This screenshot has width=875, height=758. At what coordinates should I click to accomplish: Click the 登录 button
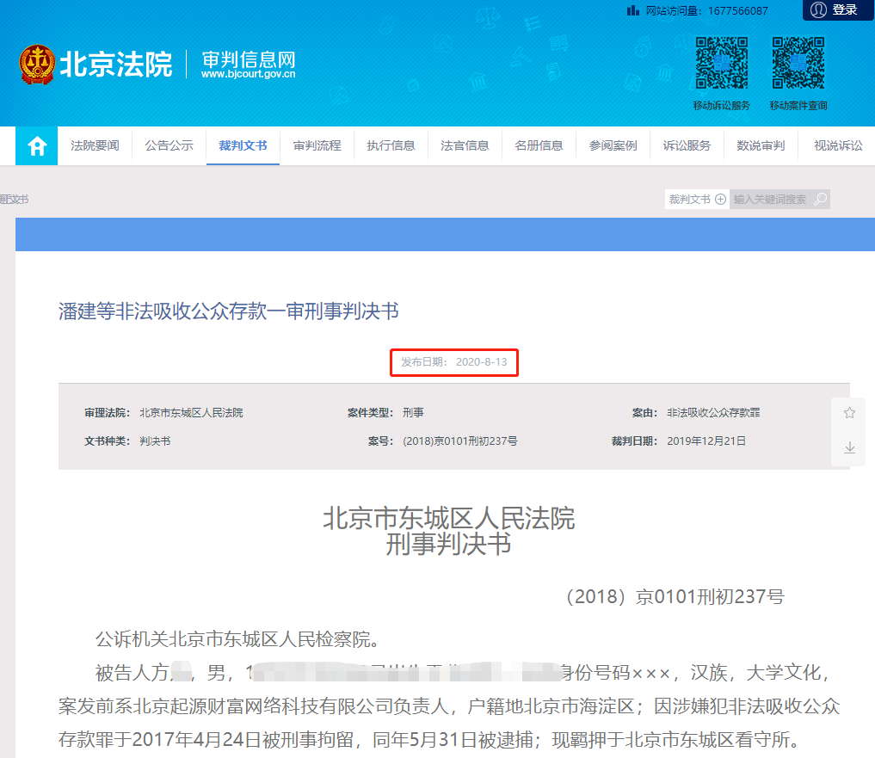pyautogui.click(x=838, y=10)
